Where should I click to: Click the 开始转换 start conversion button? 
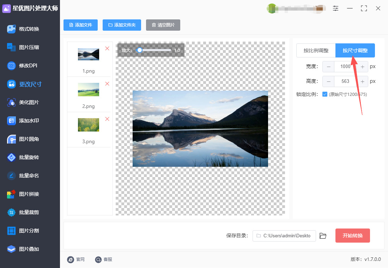click(353, 236)
